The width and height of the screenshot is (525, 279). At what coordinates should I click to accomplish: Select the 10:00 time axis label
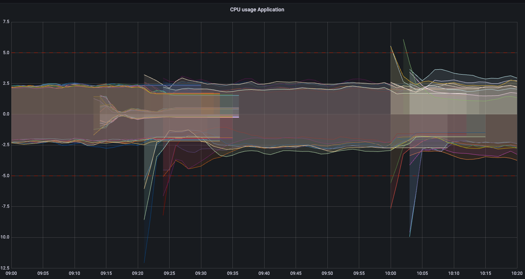point(391,273)
